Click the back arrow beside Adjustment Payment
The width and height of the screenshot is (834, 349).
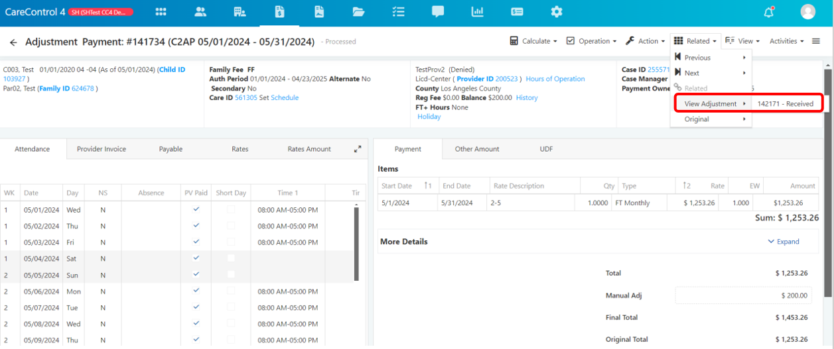point(13,42)
